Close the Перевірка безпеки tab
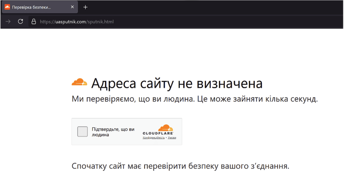The image size is (344, 193). pyautogui.click(x=72, y=7)
